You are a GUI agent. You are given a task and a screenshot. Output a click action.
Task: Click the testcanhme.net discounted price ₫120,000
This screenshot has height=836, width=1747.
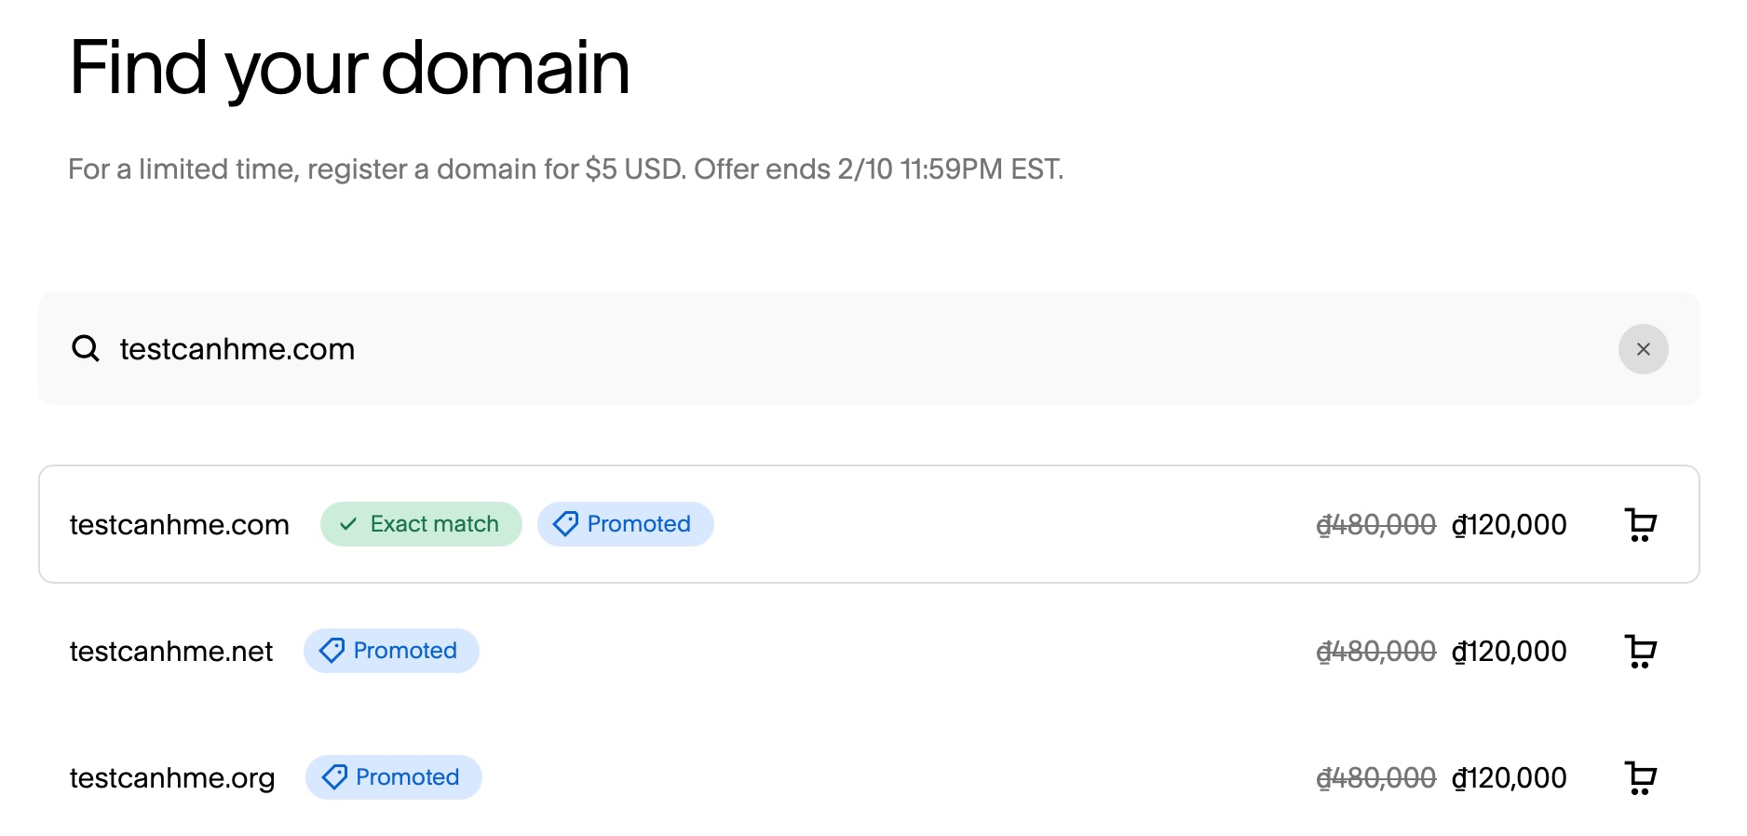[1509, 652]
